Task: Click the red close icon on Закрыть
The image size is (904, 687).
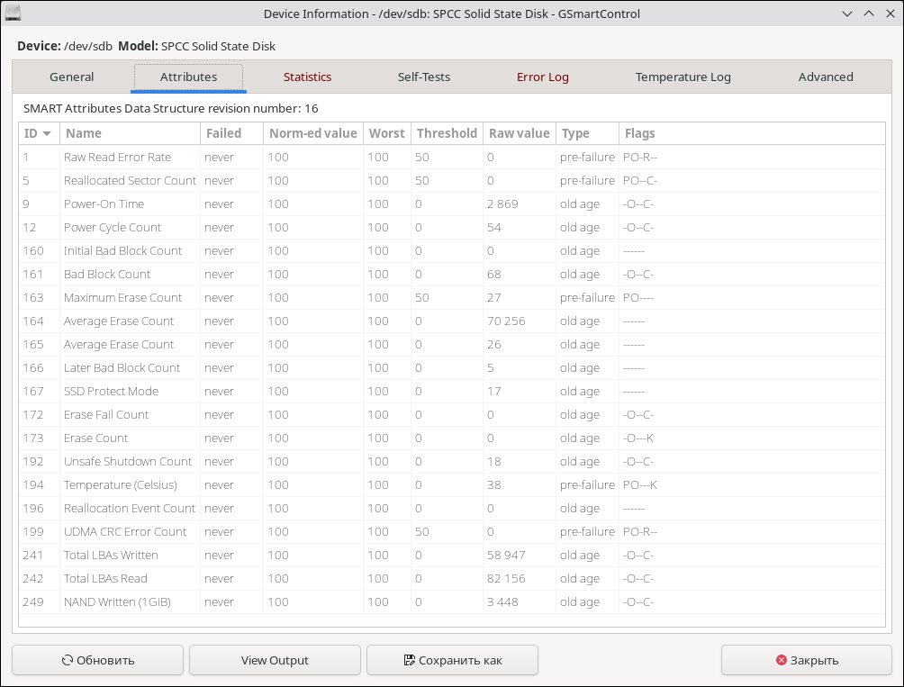Action: [x=781, y=660]
